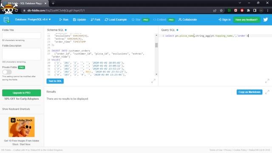The height and width of the screenshot is (153, 272).
Task: Click the DB Fiddle database logo
Action: tap(6, 20)
